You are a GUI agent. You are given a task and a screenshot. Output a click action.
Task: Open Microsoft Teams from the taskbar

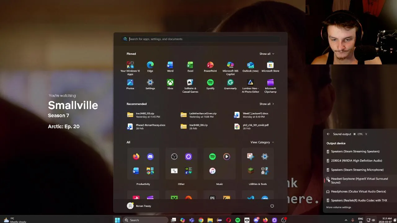click(x=192, y=220)
